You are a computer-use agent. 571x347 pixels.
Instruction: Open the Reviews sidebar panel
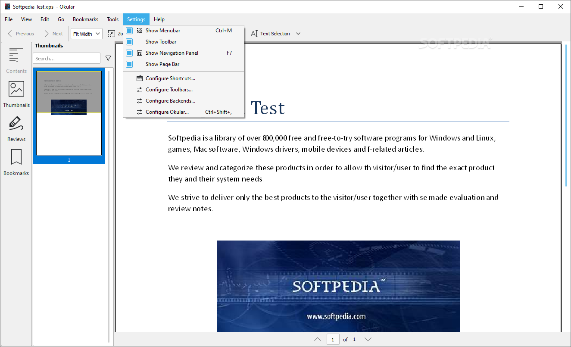coord(16,128)
